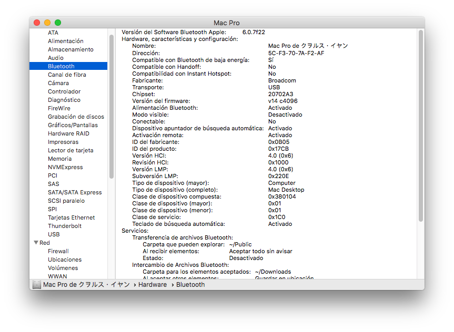Click the ~/Downloads folder value
Screen dimensions: 454x332
pyautogui.click(x=273, y=272)
